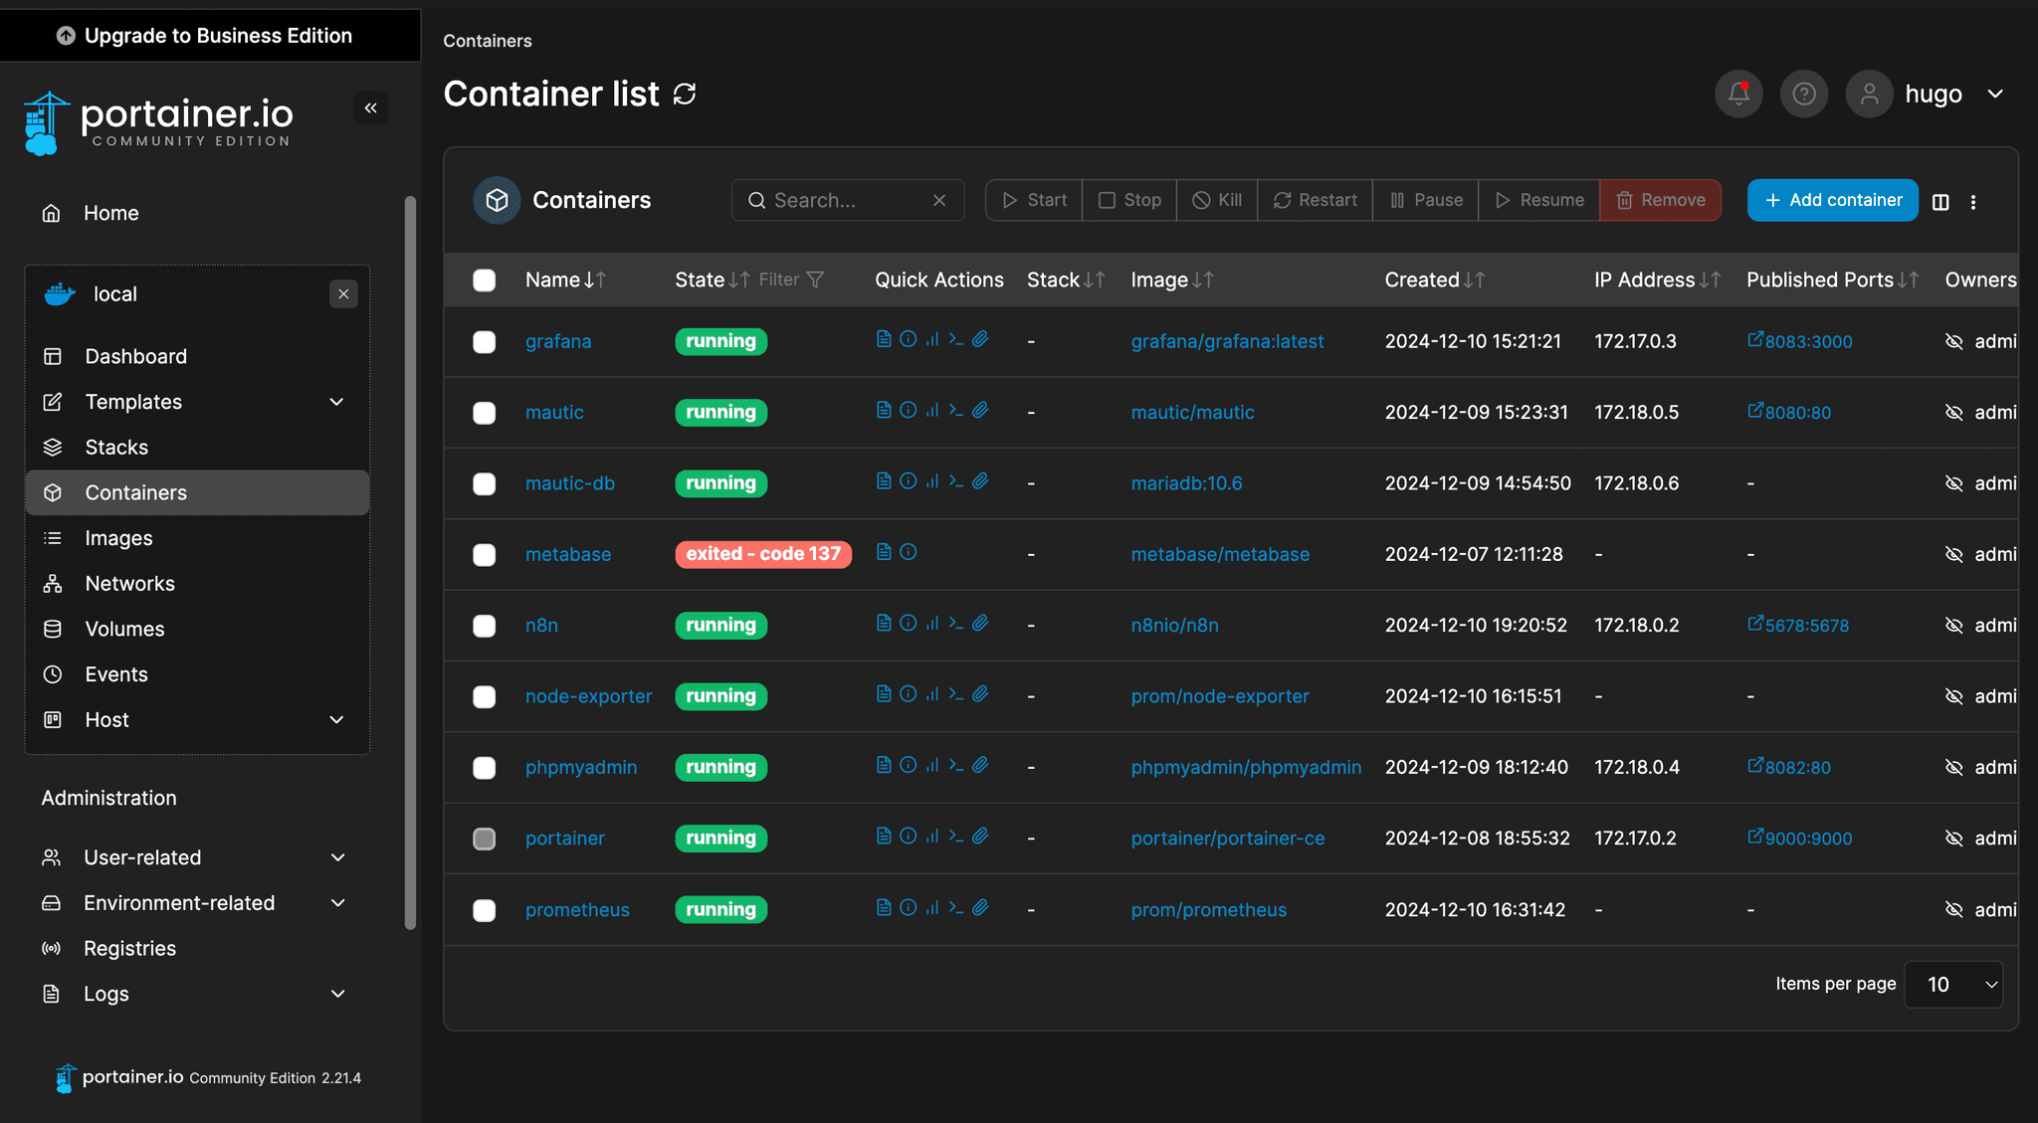
Task: Open Volumes in sidebar
Action: pyautogui.click(x=197, y=629)
